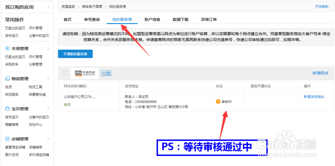Screen dimensions: 335x166
Task: Click the 交易管理 heading
Action: [20, 48]
